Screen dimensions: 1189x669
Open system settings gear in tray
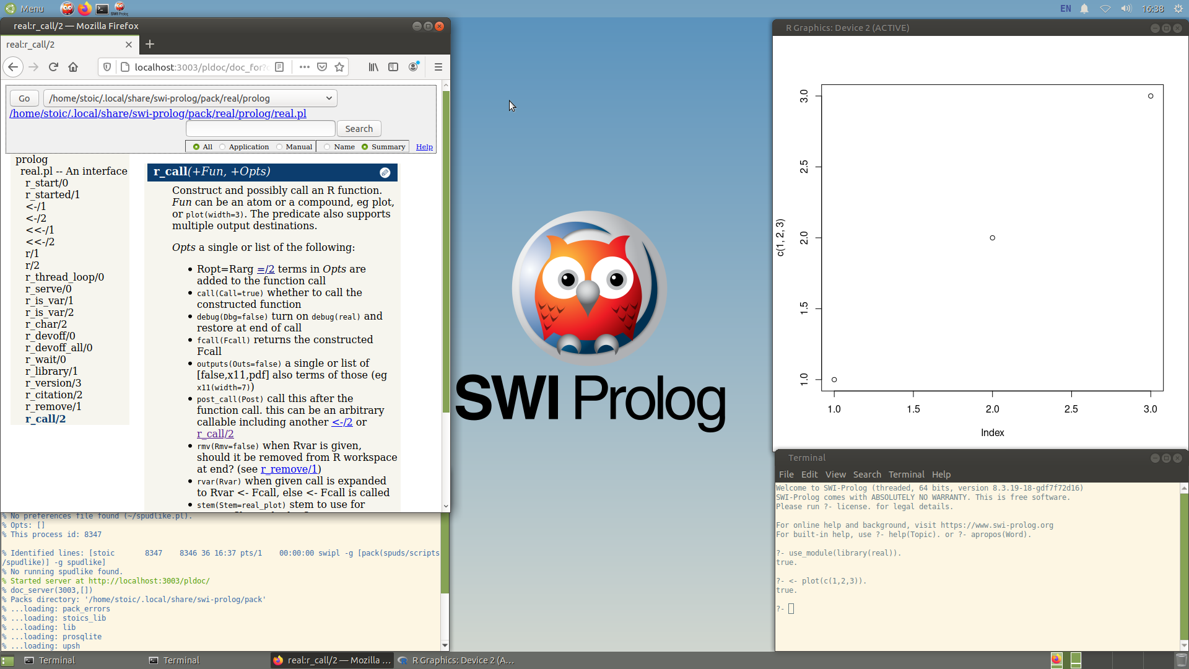(1178, 9)
